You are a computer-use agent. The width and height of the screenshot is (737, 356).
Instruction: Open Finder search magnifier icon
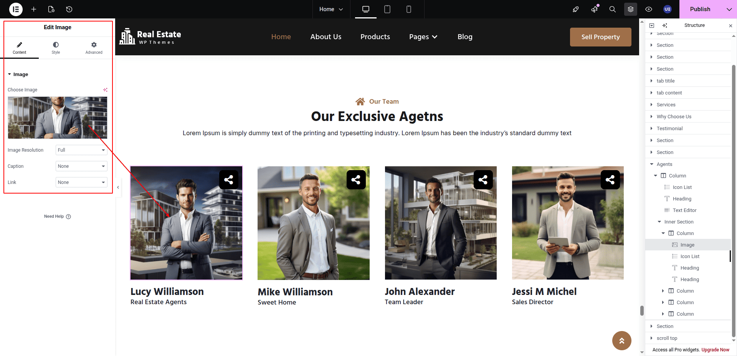point(612,9)
